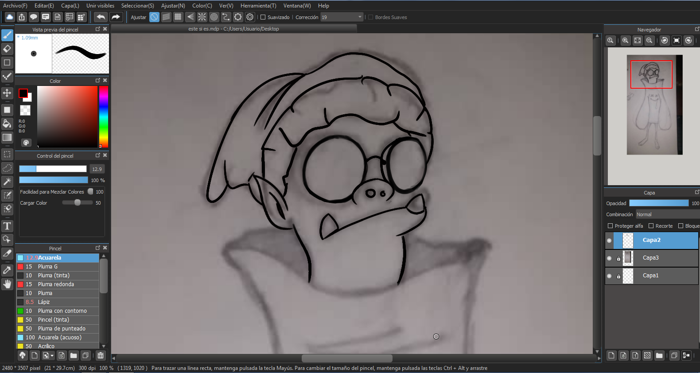Enable the concentric circle snap guide
Image resolution: width=700 pixels, height=373 pixels.
214,17
